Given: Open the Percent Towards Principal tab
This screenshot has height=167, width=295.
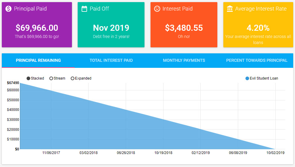Looking at the screenshot, I should [257, 60].
